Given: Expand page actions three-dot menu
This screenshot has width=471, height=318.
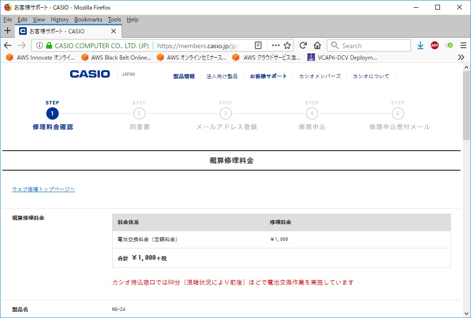Looking at the screenshot, I should (x=275, y=46).
